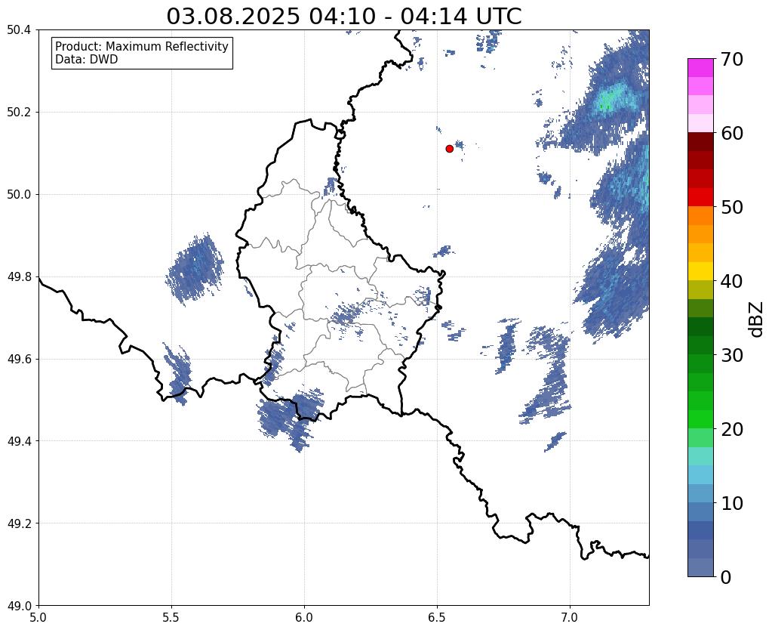The image size is (772, 630).
Task: Click the 60 colorbar tick label
Action: [x=732, y=133]
